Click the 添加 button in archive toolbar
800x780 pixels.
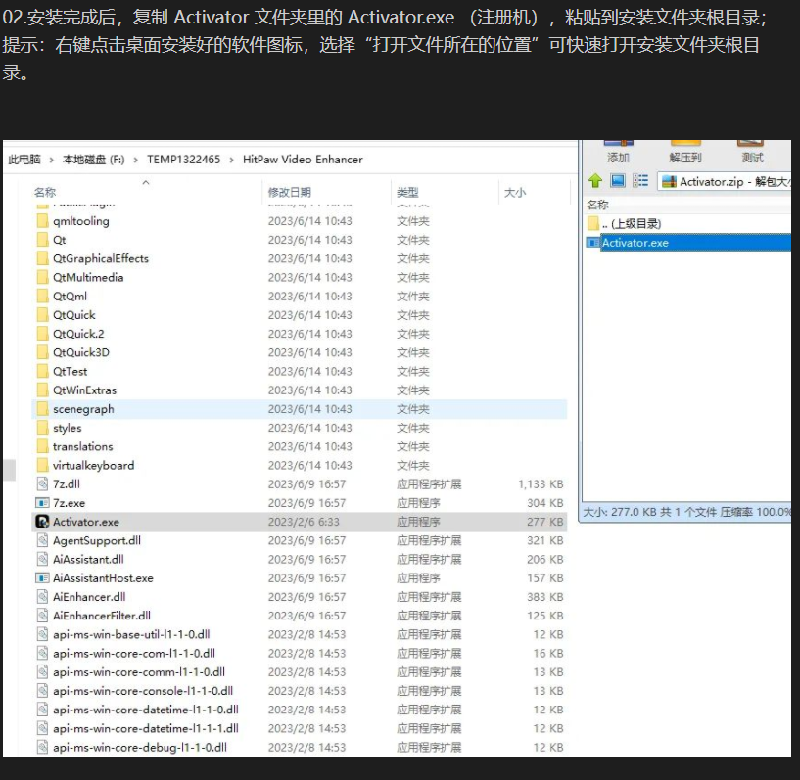[x=618, y=152]
